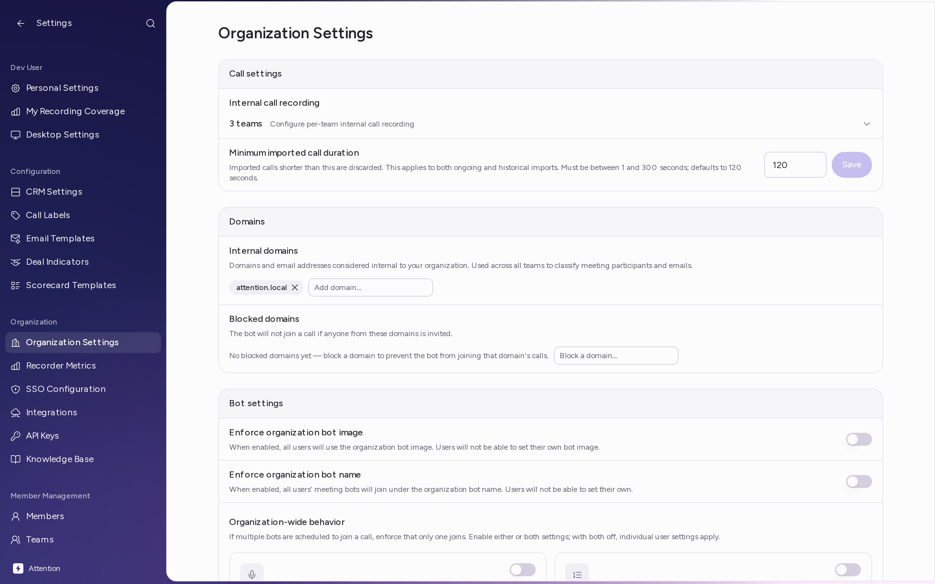
Task: Click the Attention workspace label
Action: (x=44, y=568)
